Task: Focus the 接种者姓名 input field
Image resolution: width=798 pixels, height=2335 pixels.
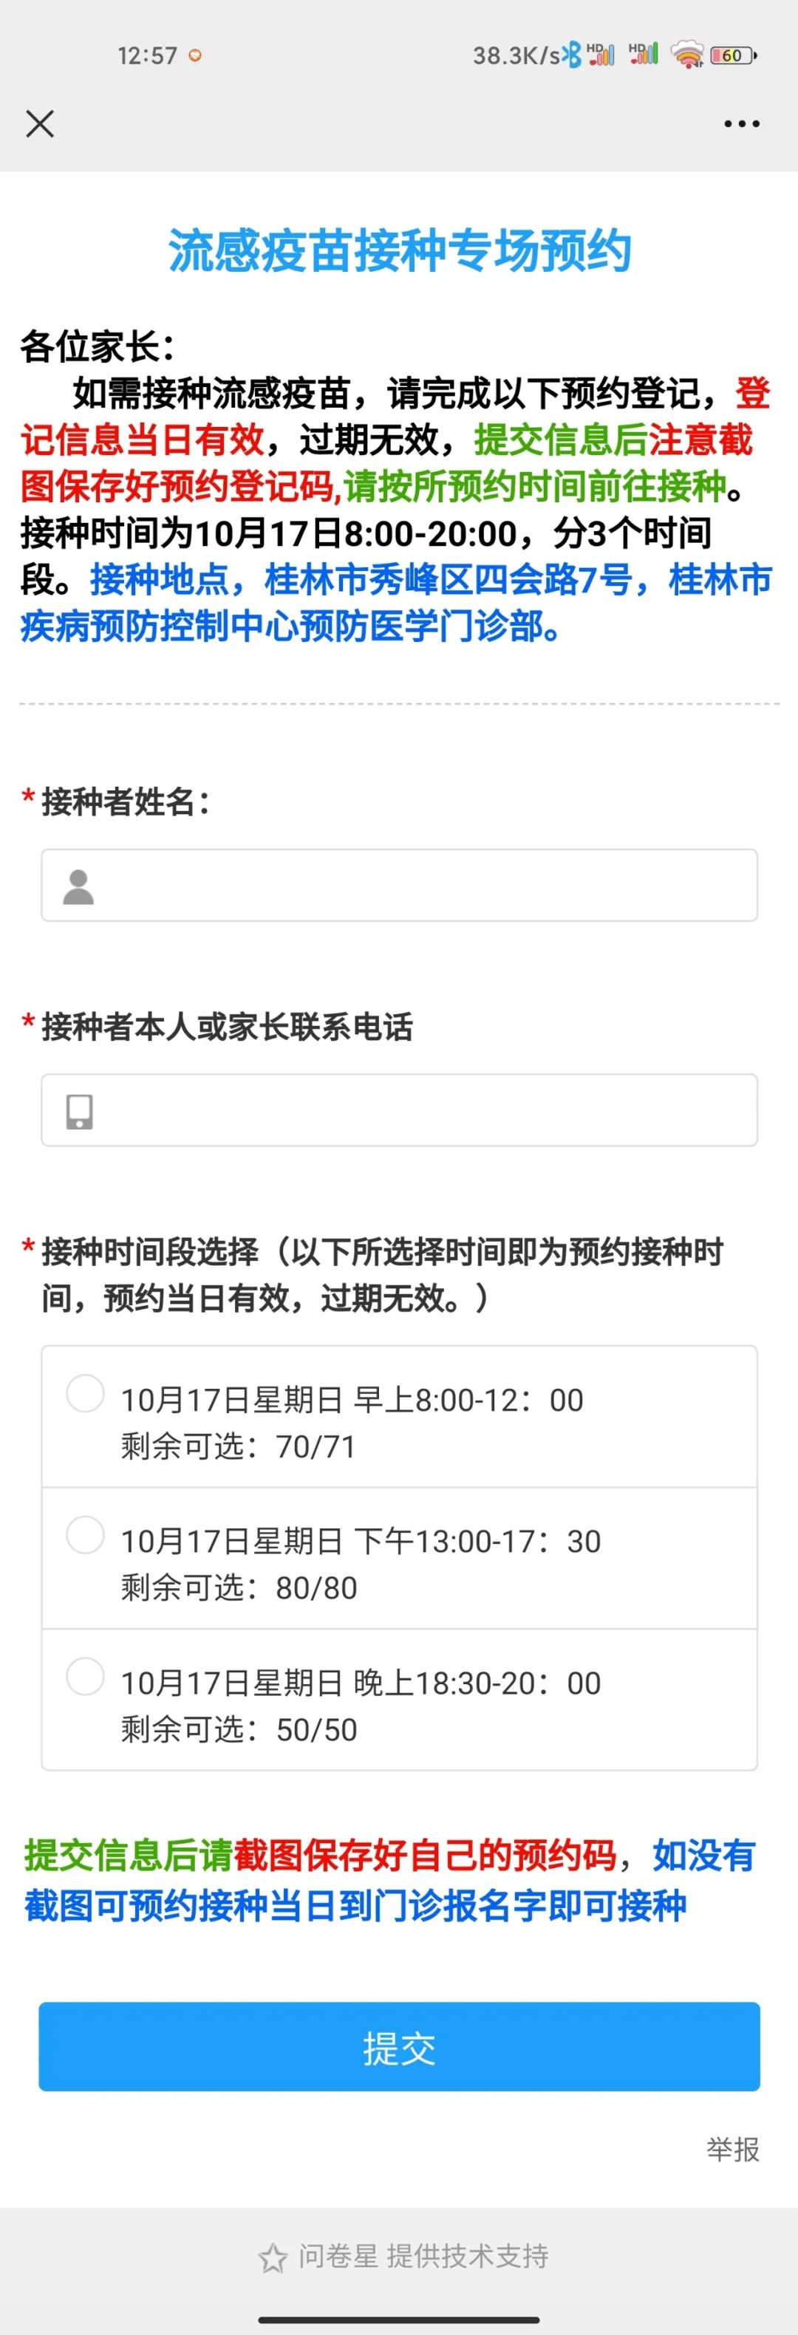Action: pyautogui.click(x=417, y=886)
